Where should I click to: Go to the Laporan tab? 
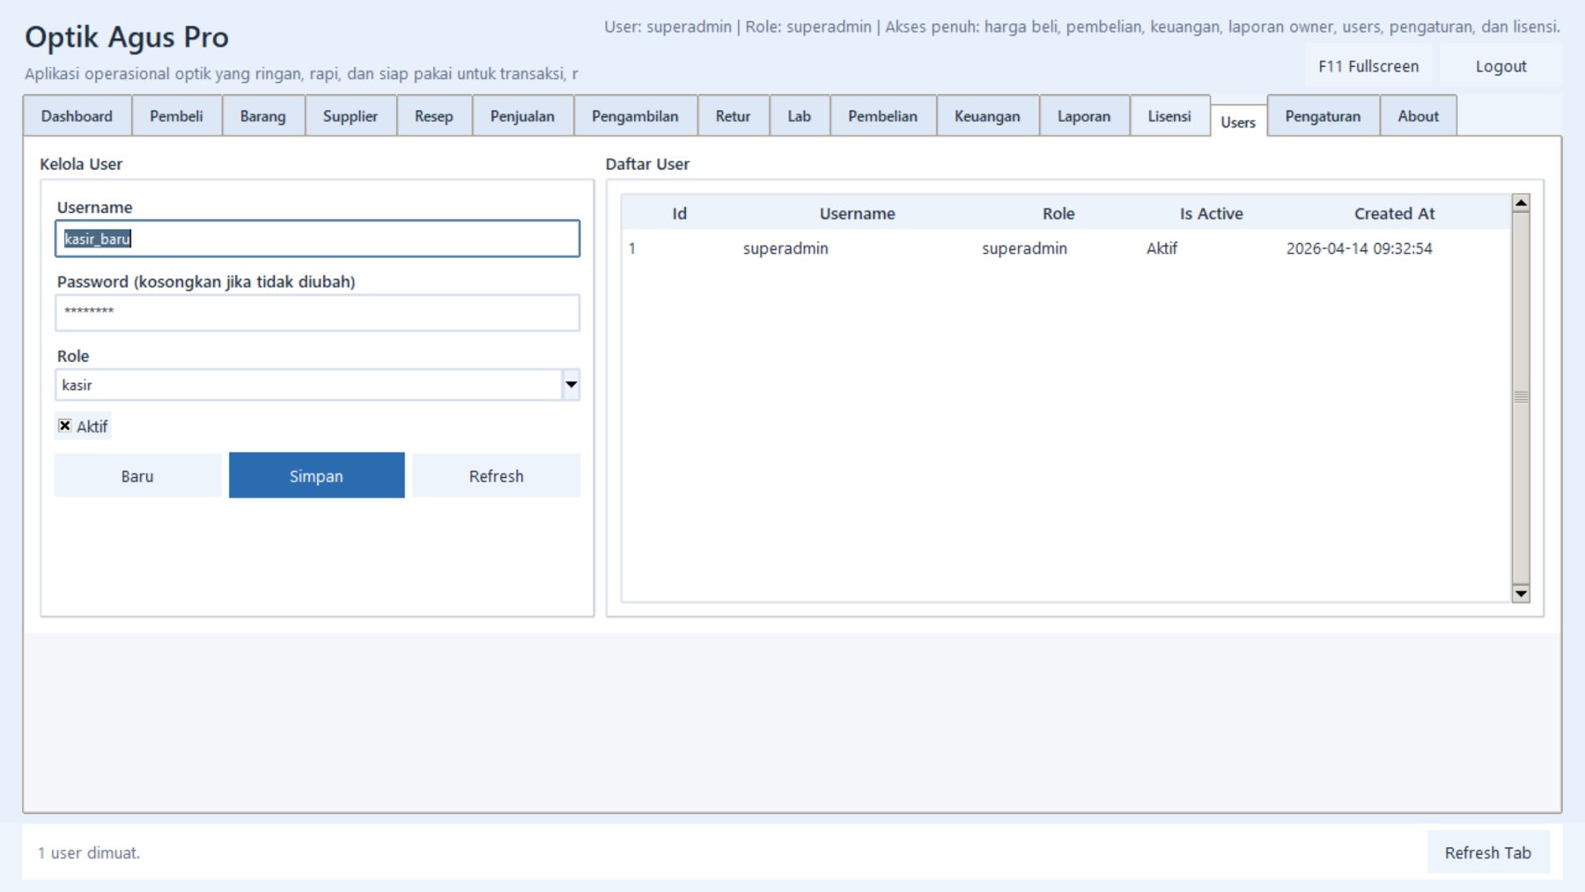1083,116
